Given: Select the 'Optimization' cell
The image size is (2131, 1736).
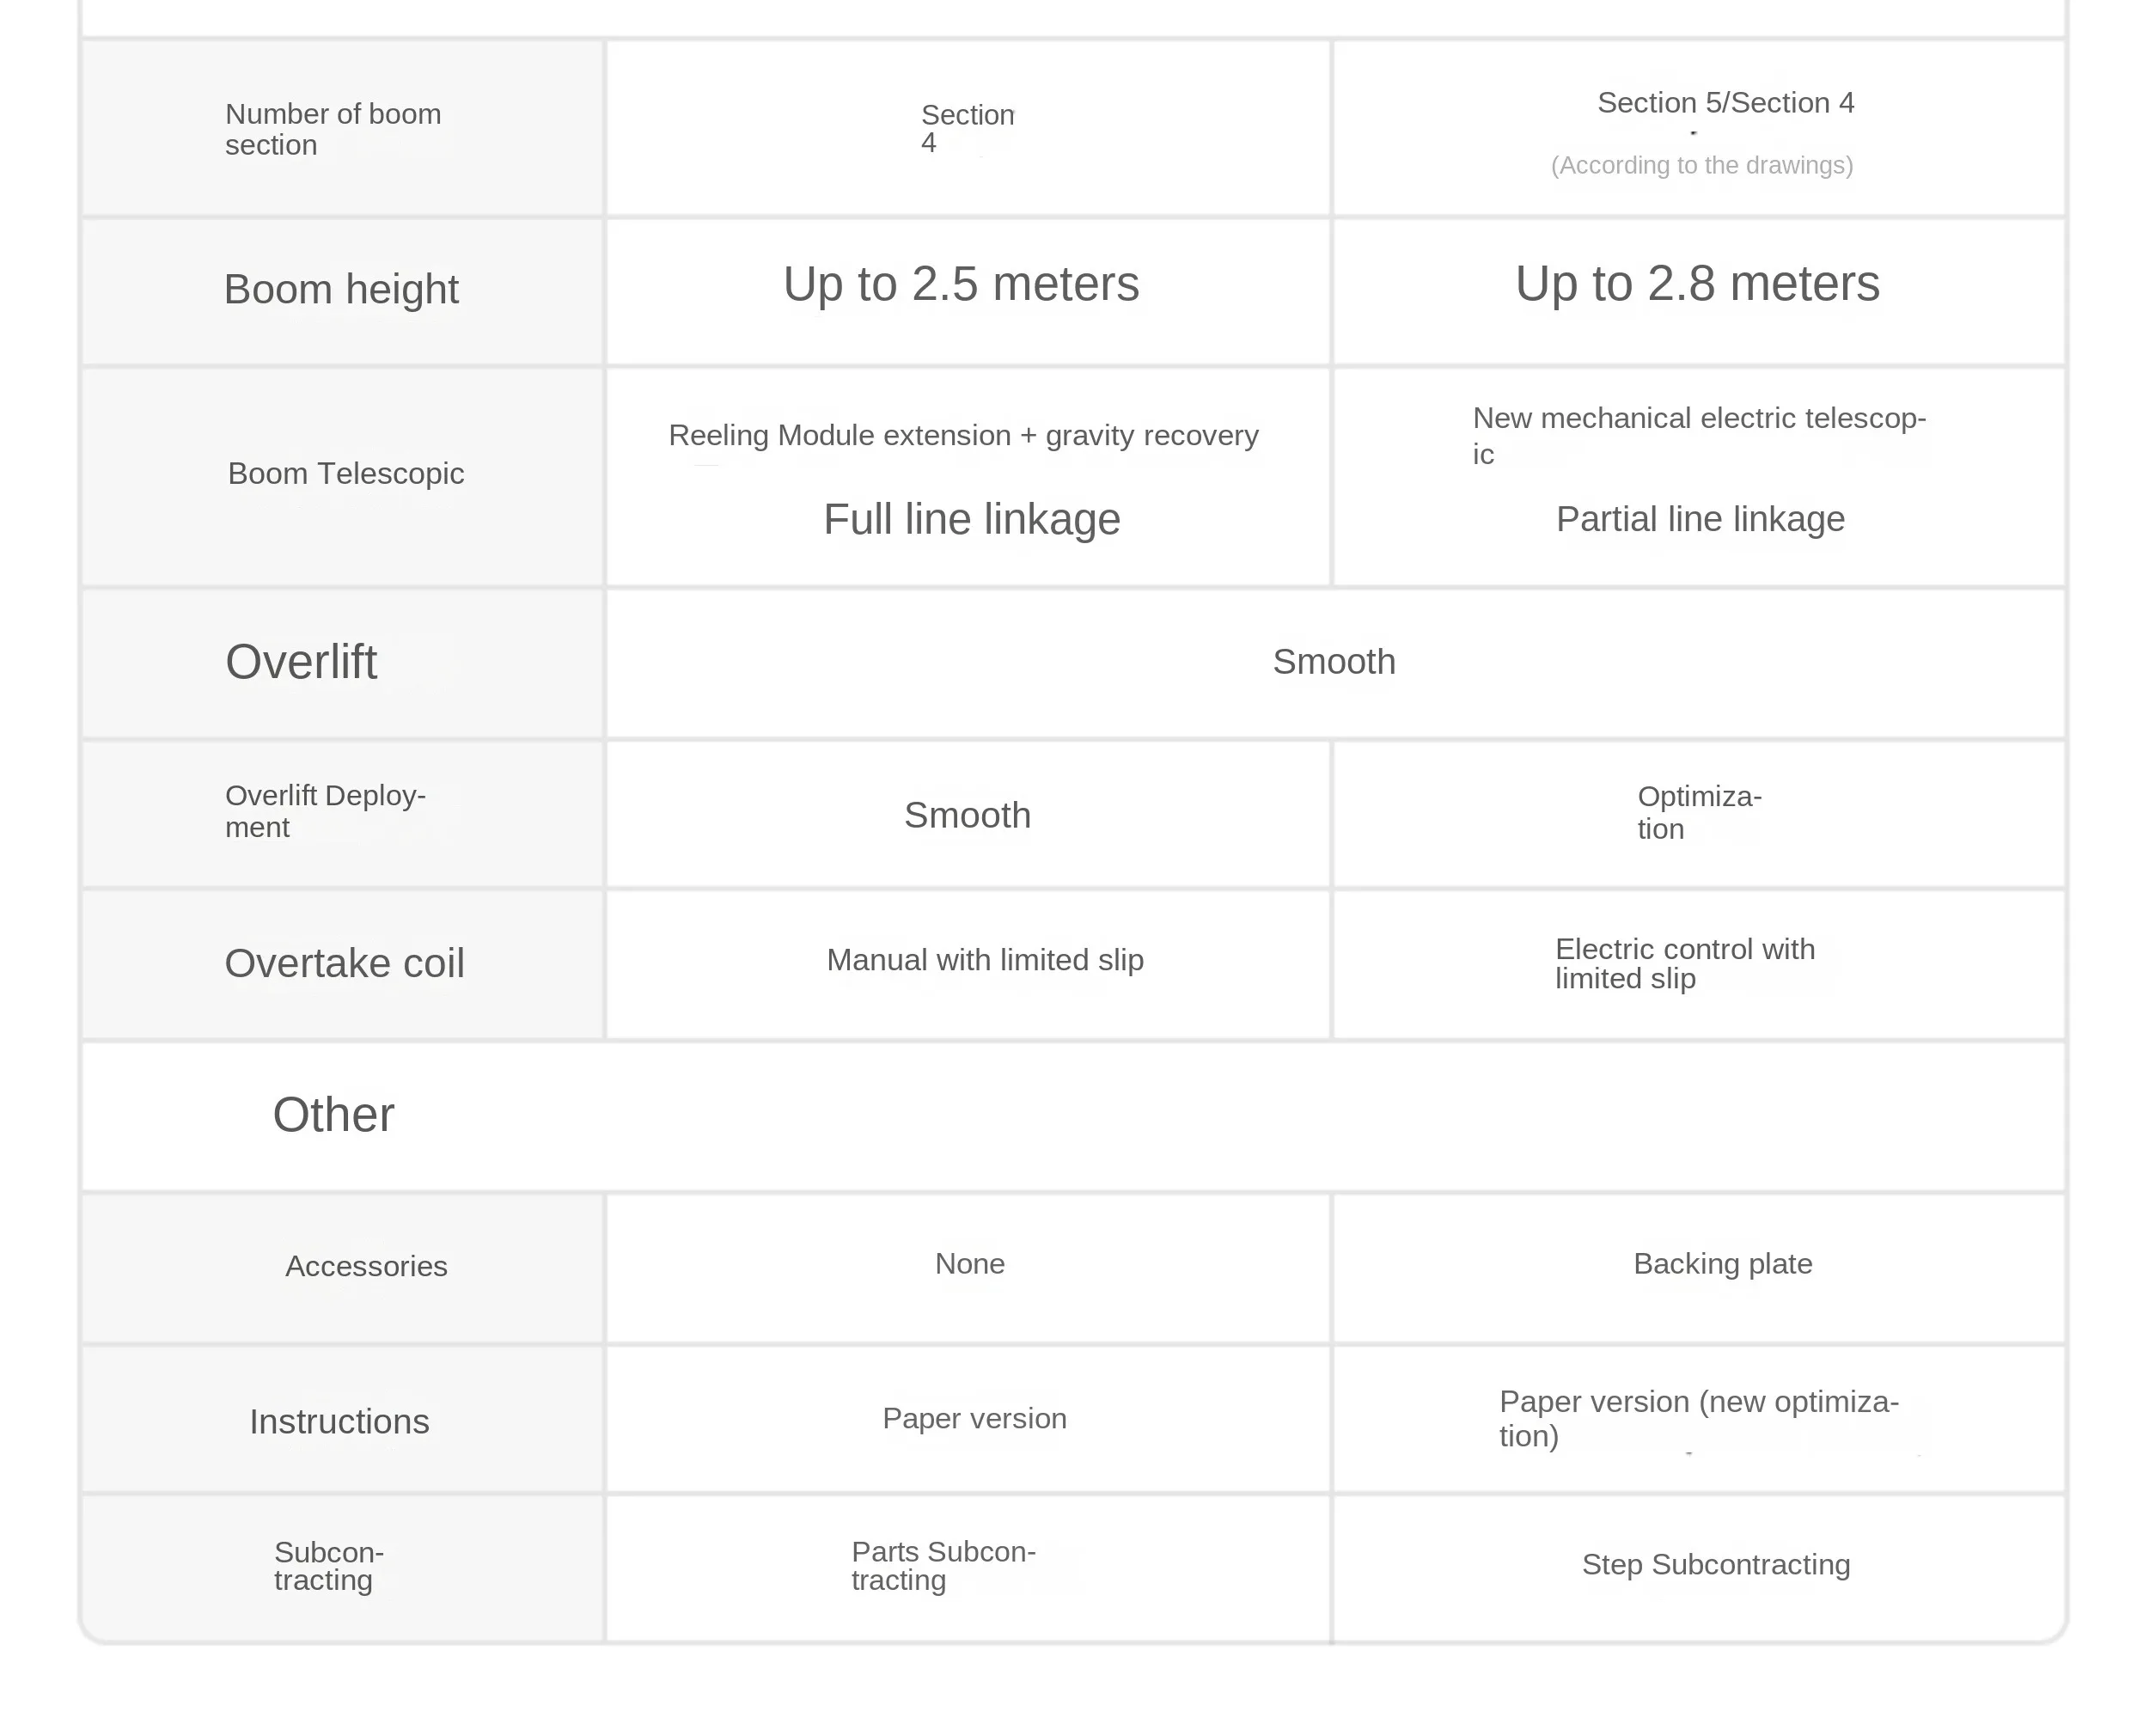Looking at the screenshot, I should [x=1698, y=813].
